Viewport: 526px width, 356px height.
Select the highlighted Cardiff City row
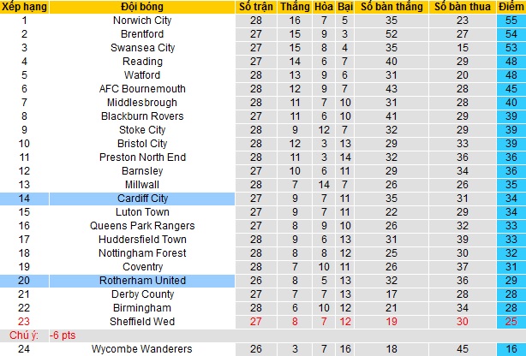tap(142, 199)
